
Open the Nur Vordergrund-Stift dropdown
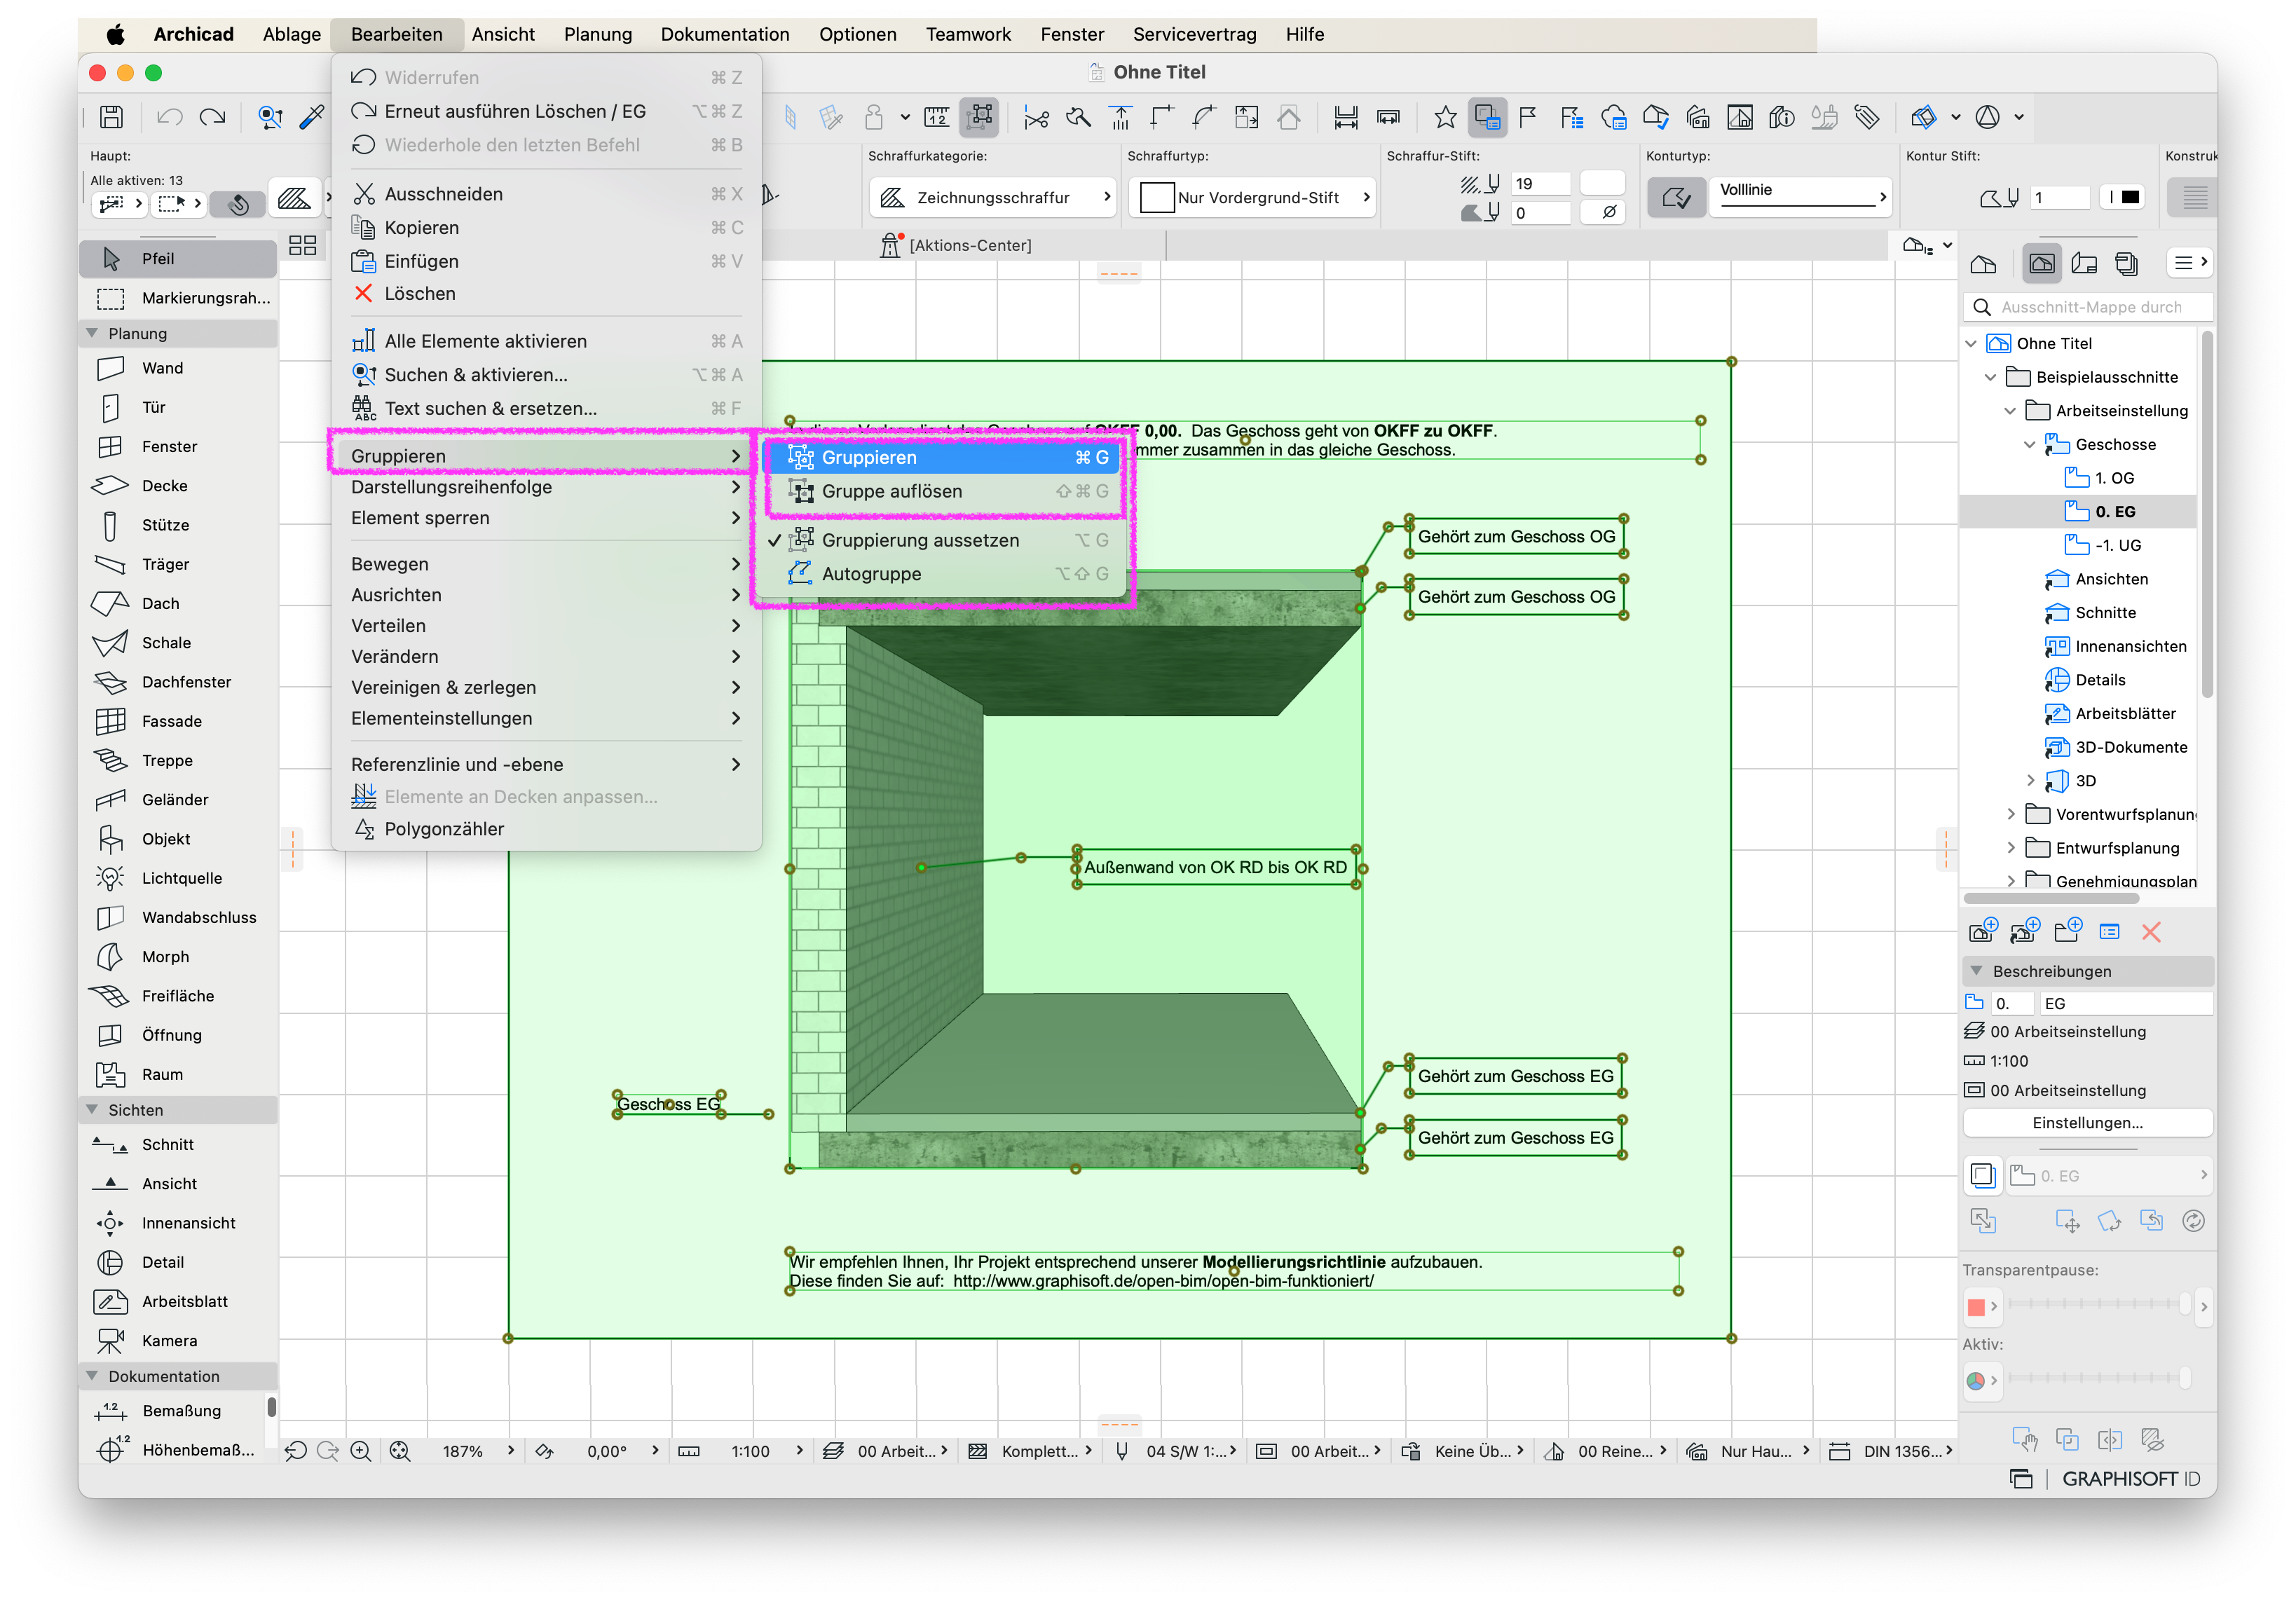pyautogui.click(x=1253, y=198)
